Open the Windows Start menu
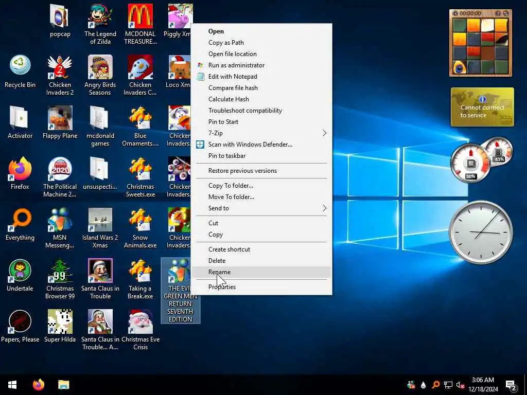Viewport: 527px width, 395px height. point(12,385)
